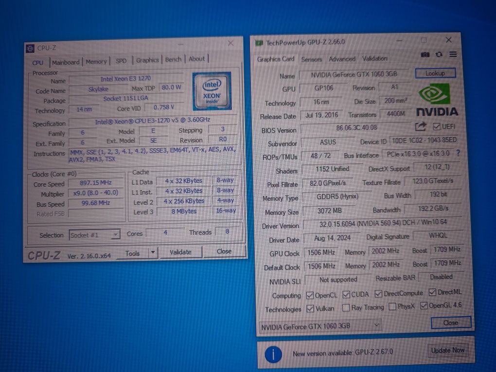Image resolution: width=496 pixels, height=372 pixels.
Task: Click the Release Date value Jul 19, 2016
Action: pos(321,115)
